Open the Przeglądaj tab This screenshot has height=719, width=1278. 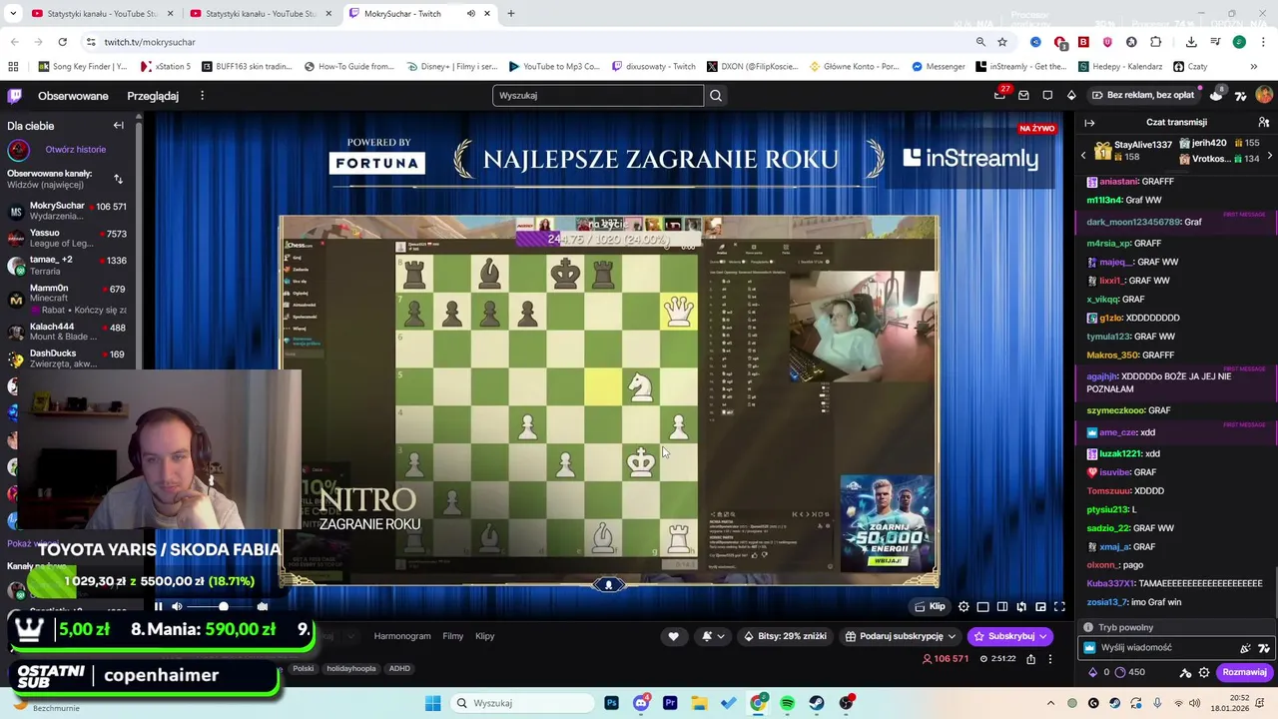[x=153, y=96]
